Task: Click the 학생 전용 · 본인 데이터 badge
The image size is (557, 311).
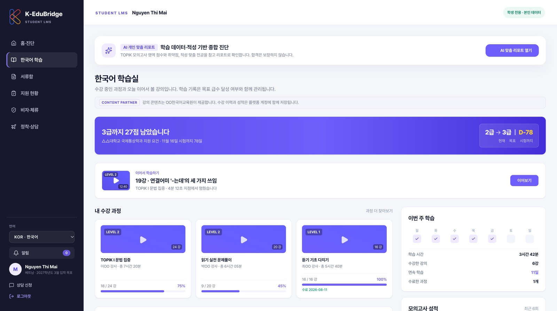Action: (524, 13)
